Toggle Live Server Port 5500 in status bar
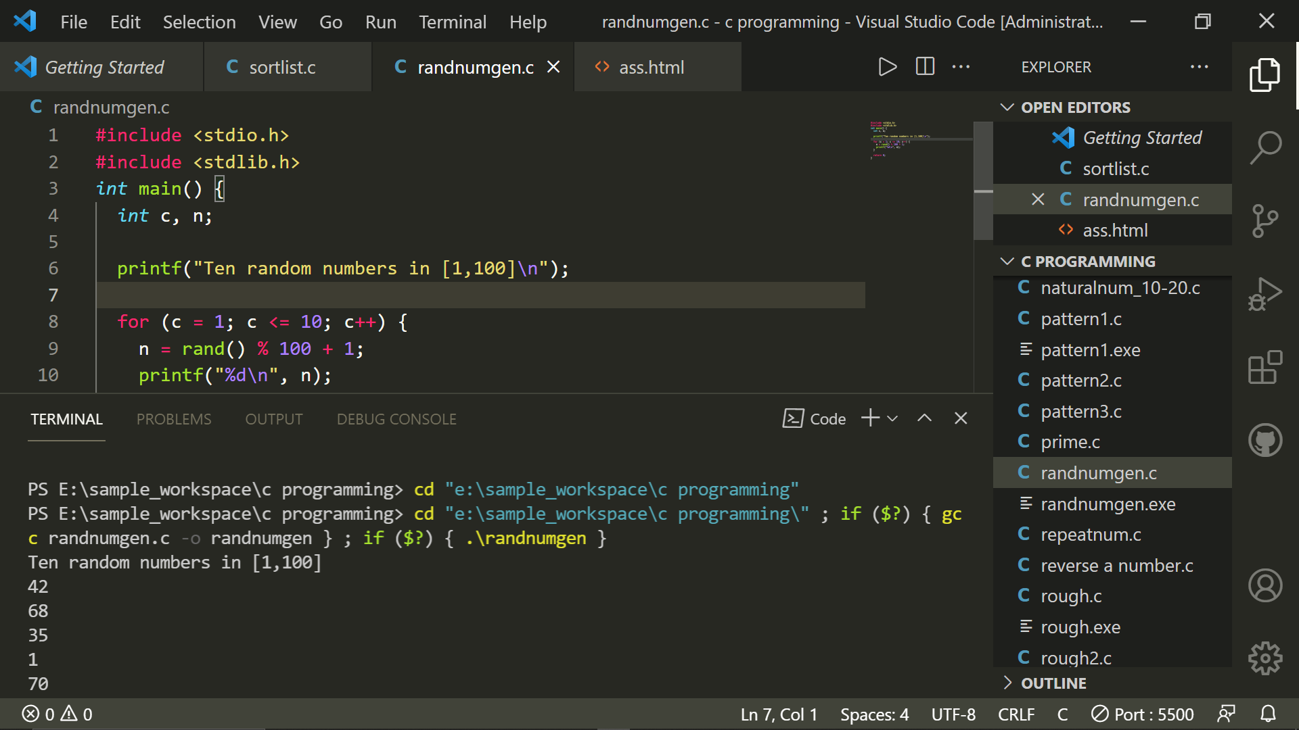The image size is (1299, 730). coord(1143,714)
